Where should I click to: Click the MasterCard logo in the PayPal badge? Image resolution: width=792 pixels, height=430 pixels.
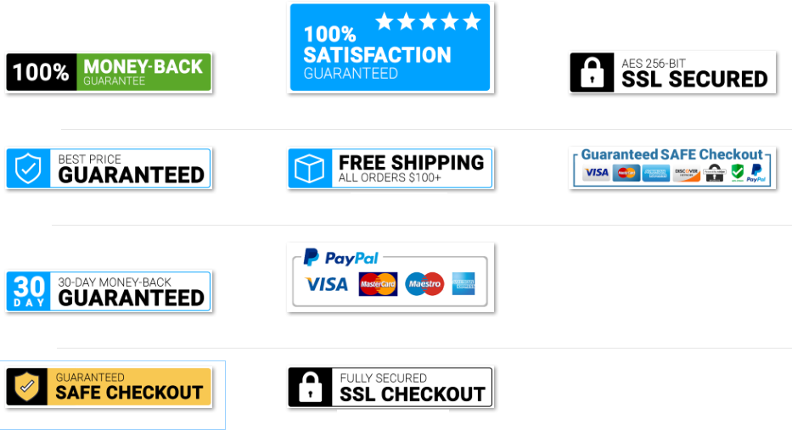[378, 284]
